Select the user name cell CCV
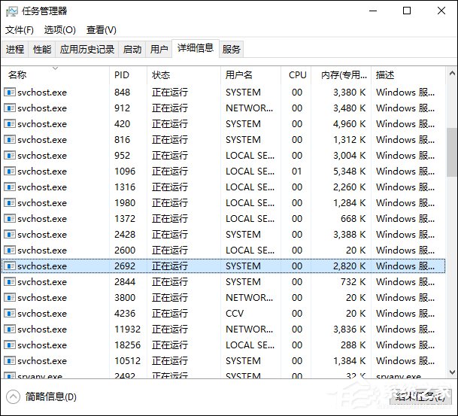Viewport: 458px width, 416px height. tap(235, 313)
